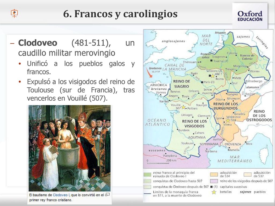275x206 pixels.
Task: Click the yellow star icon in the legend
Action: (x=214, y=192)
